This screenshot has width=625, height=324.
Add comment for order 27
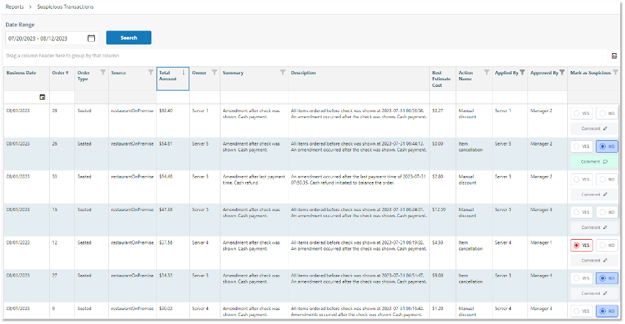coord(594,293)
